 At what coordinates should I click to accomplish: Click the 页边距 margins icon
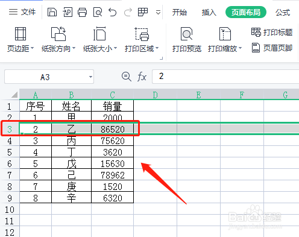pyautogui.click(x=20, y=34)
